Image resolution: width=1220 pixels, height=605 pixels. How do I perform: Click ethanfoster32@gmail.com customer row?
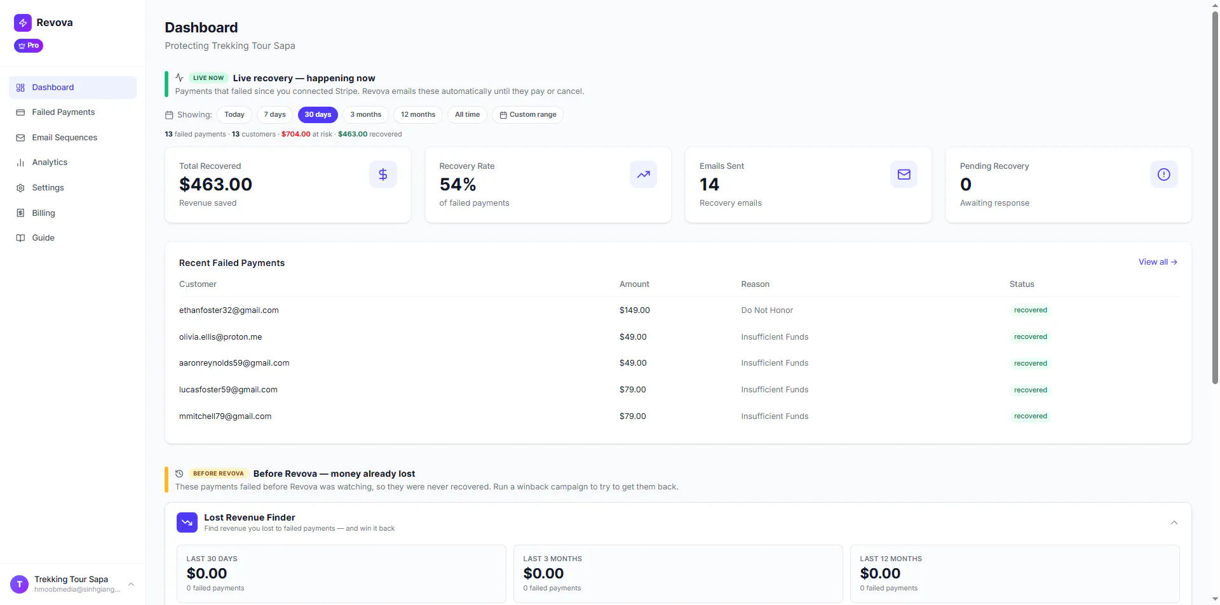click(x=679, y=310)
